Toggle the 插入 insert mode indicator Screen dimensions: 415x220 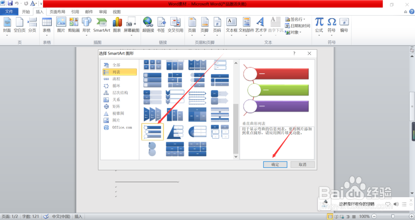coord(78,217)
